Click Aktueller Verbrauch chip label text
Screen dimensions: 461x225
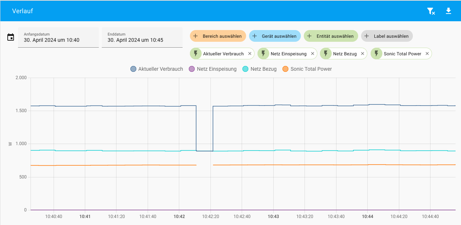coord(223,54)
